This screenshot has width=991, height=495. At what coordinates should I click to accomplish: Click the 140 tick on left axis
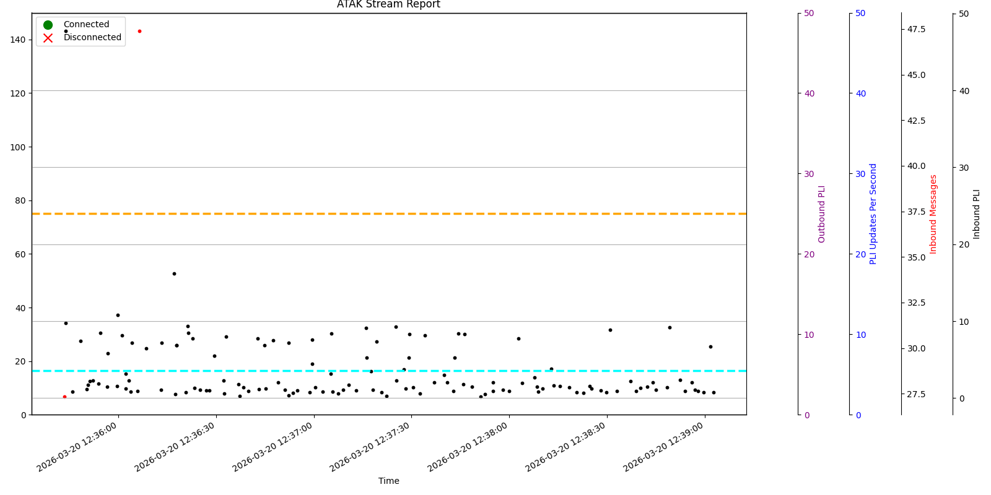click(x=18, y=40)
